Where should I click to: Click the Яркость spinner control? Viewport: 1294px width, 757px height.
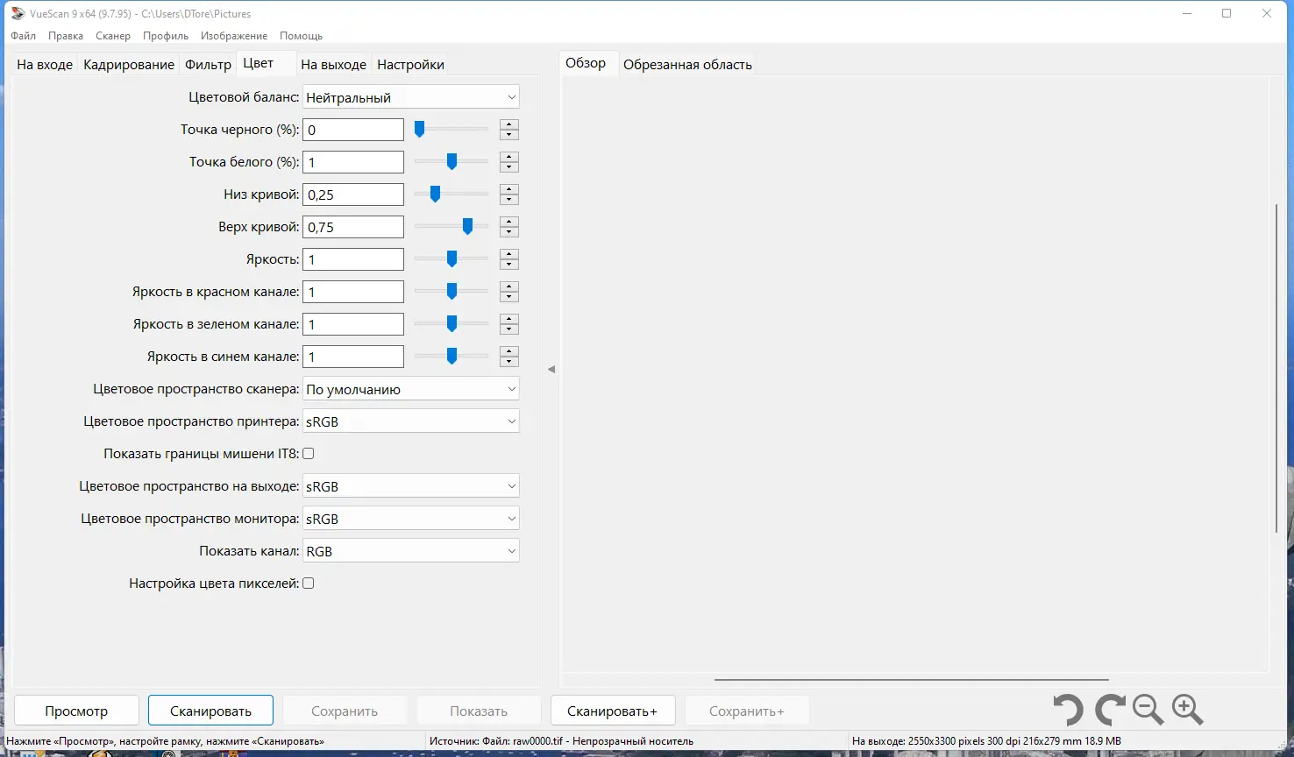509,259
